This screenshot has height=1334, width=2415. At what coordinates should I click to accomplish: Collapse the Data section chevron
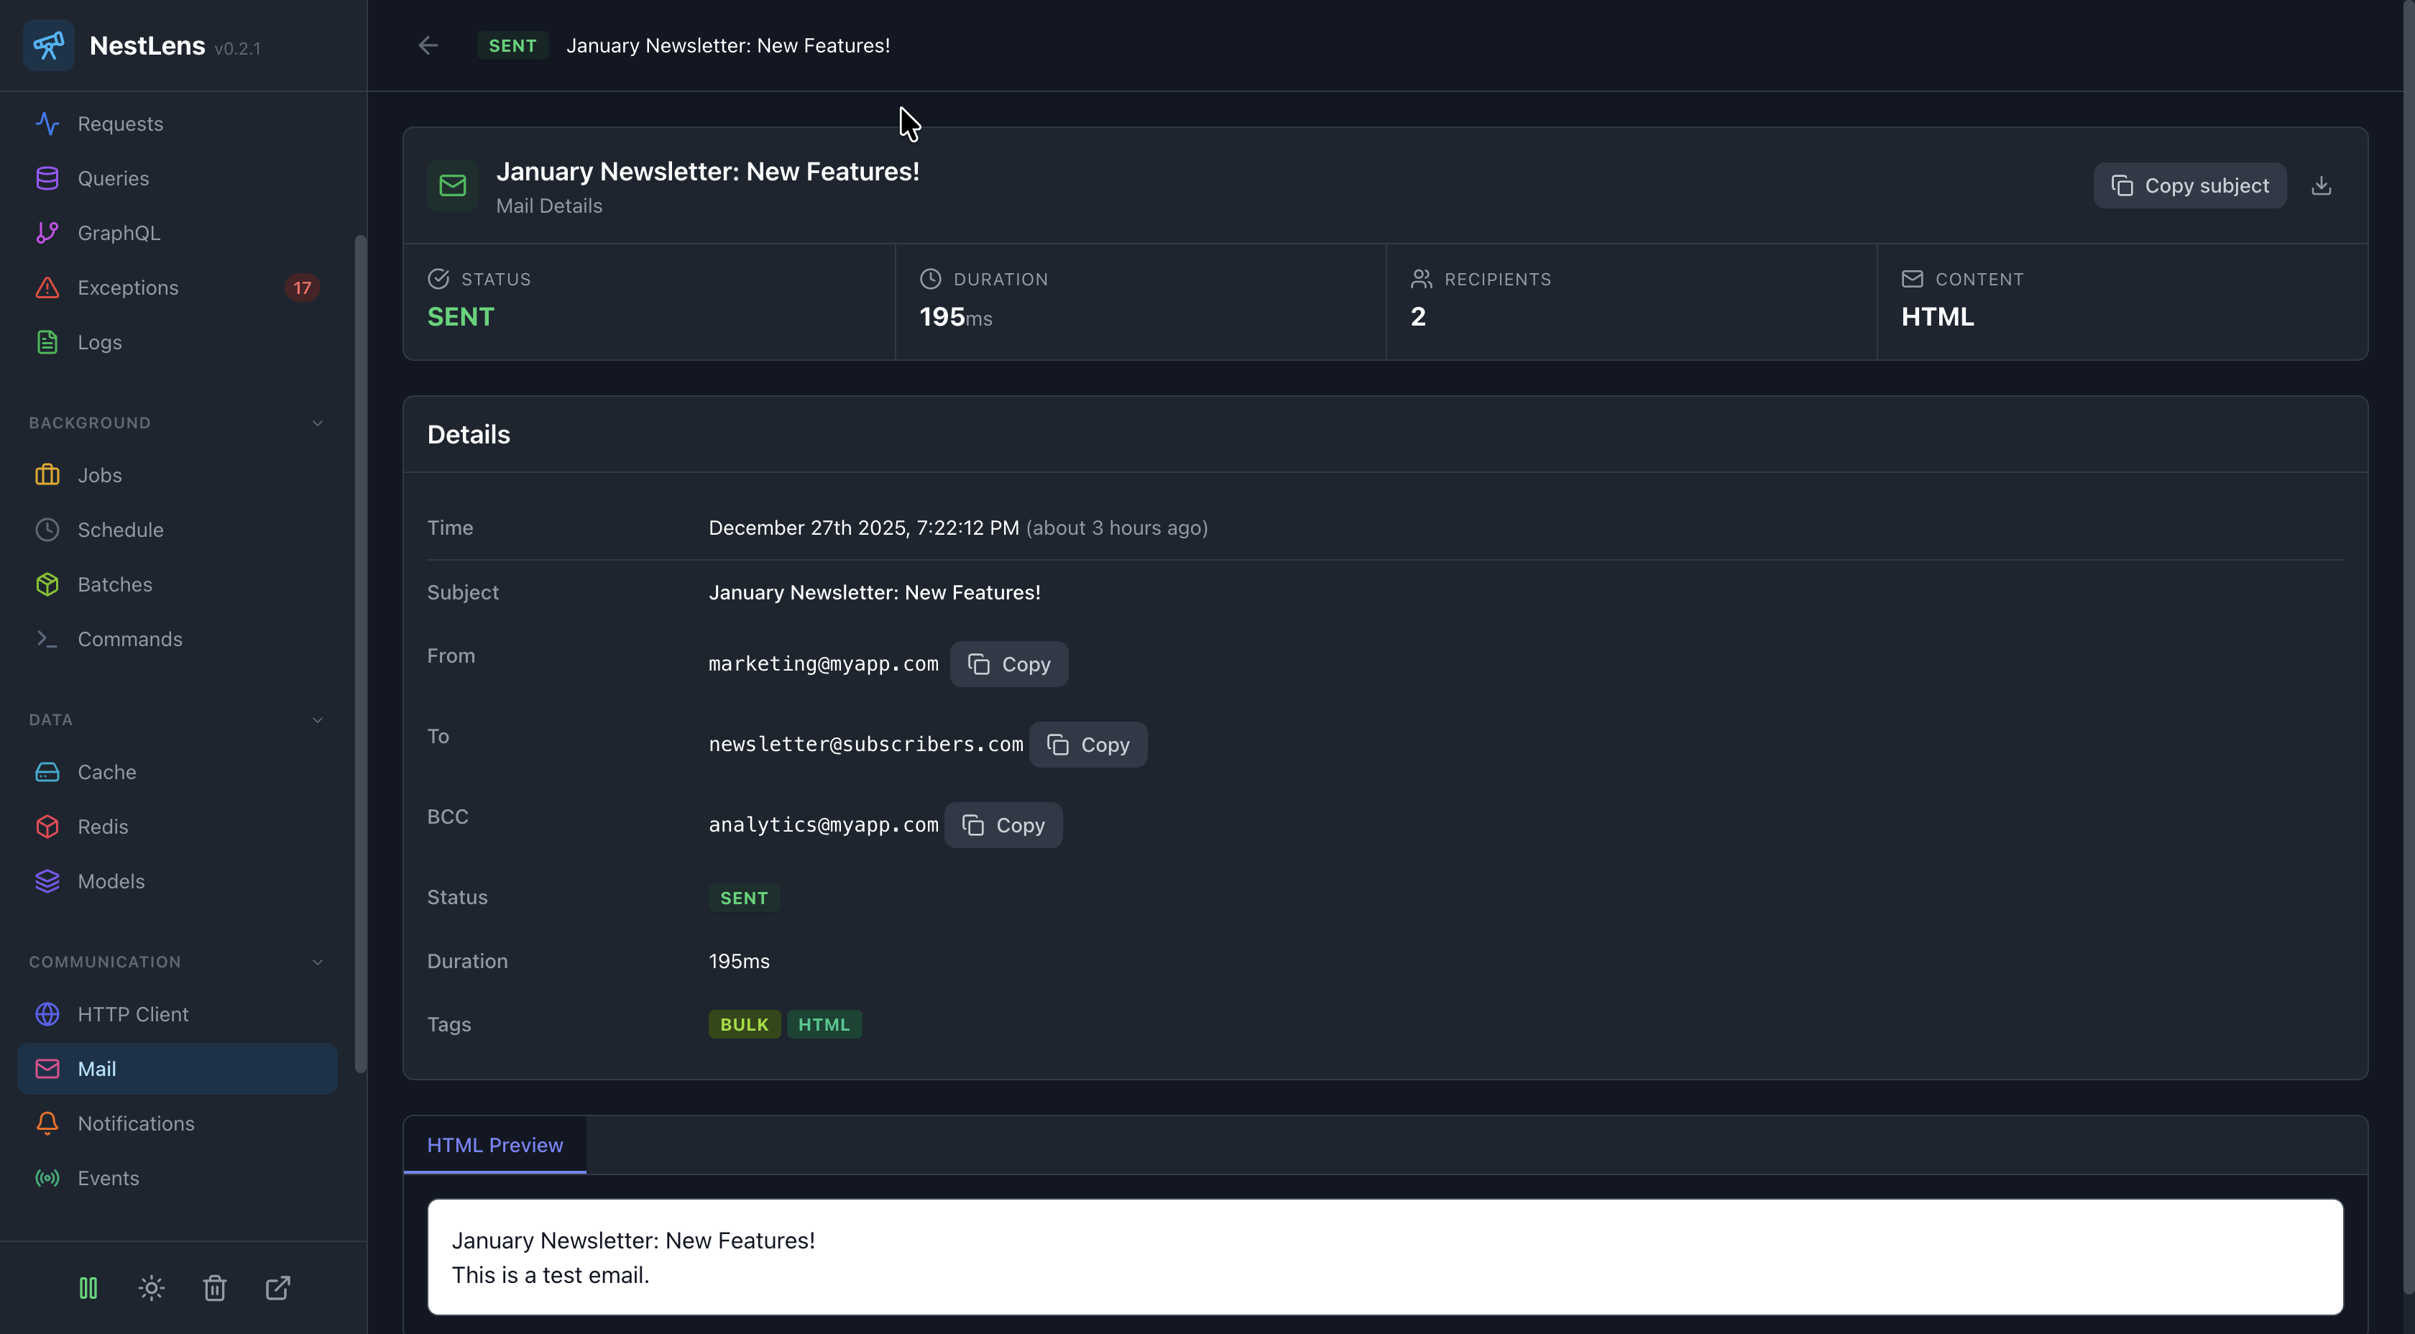click(317, 720)
